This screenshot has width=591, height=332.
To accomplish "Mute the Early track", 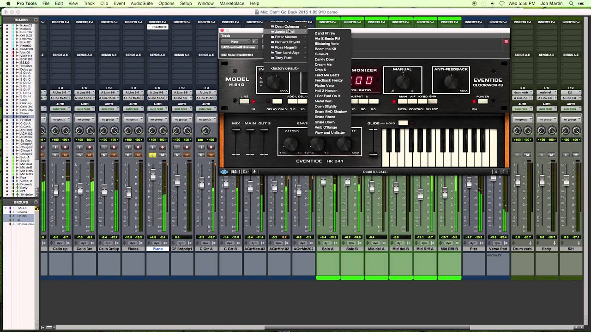I will point(551,155).
